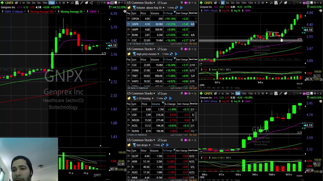Select 5m timeframe in the 15-minute GNPX chart

coord(39,3)
